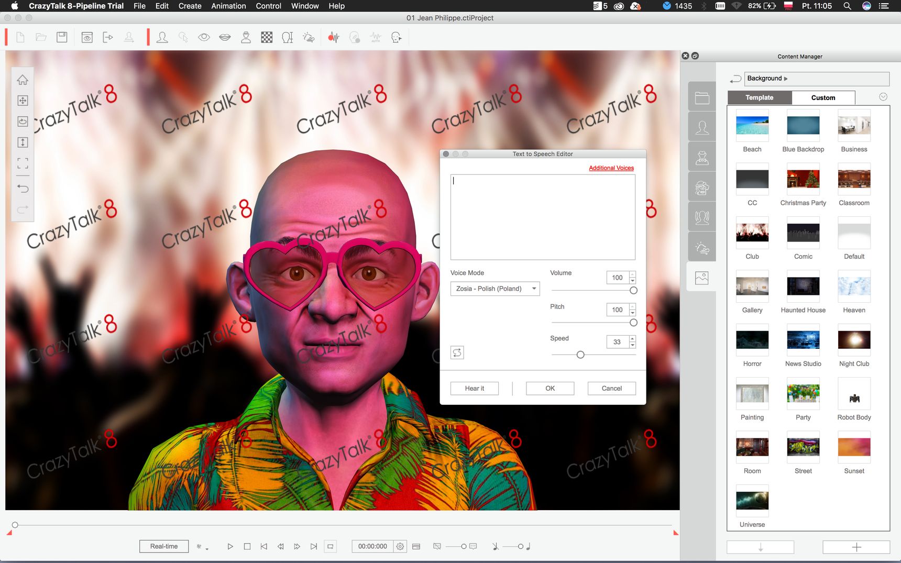This screenshot has width=901, height=563.
Task: Select the Rotate camera tool icon
Action: pos(23,122)
